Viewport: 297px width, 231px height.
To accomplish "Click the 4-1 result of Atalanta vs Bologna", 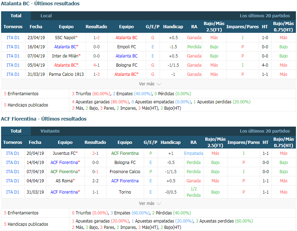I will point(96,65).
